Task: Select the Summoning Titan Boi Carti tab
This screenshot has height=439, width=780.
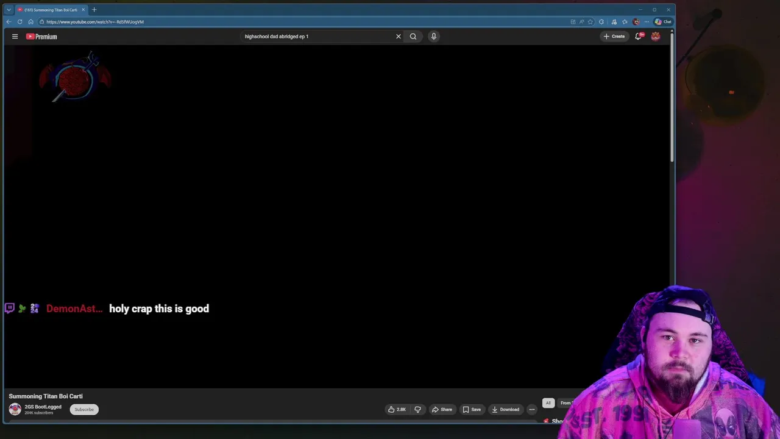Action: (51, 10)
